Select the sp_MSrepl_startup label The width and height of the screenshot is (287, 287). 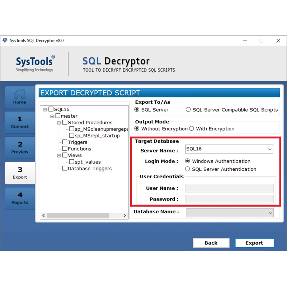coord(97,136)
